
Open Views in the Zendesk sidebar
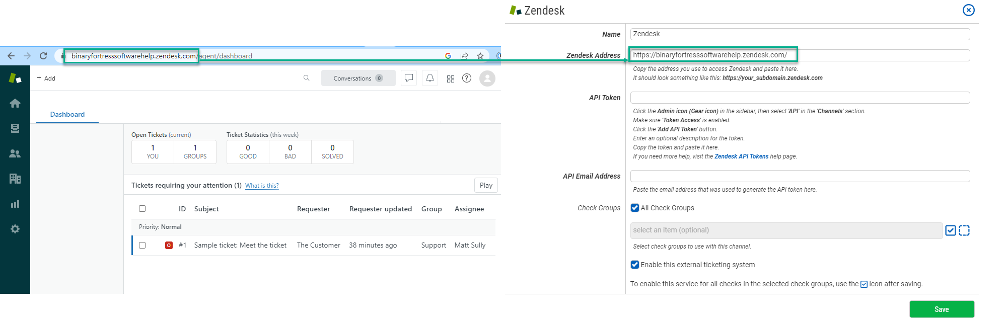(15, 128)
